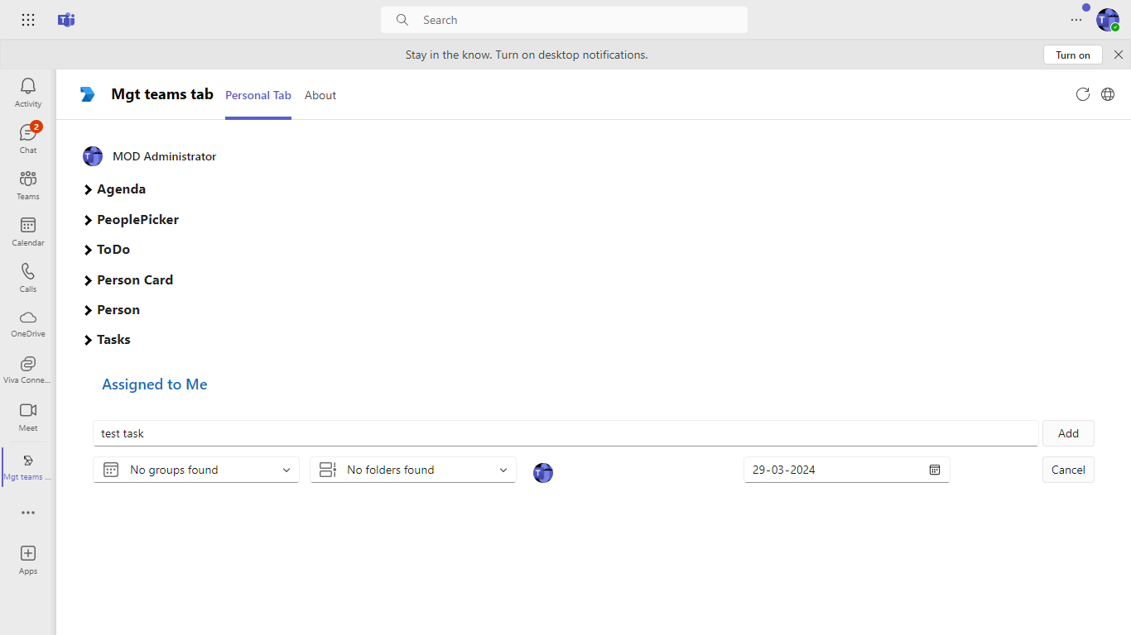This screenshot has height=635, width=1131.
Task: Click the MOD Administrator avatar
Action: click(x=93, y=156)
